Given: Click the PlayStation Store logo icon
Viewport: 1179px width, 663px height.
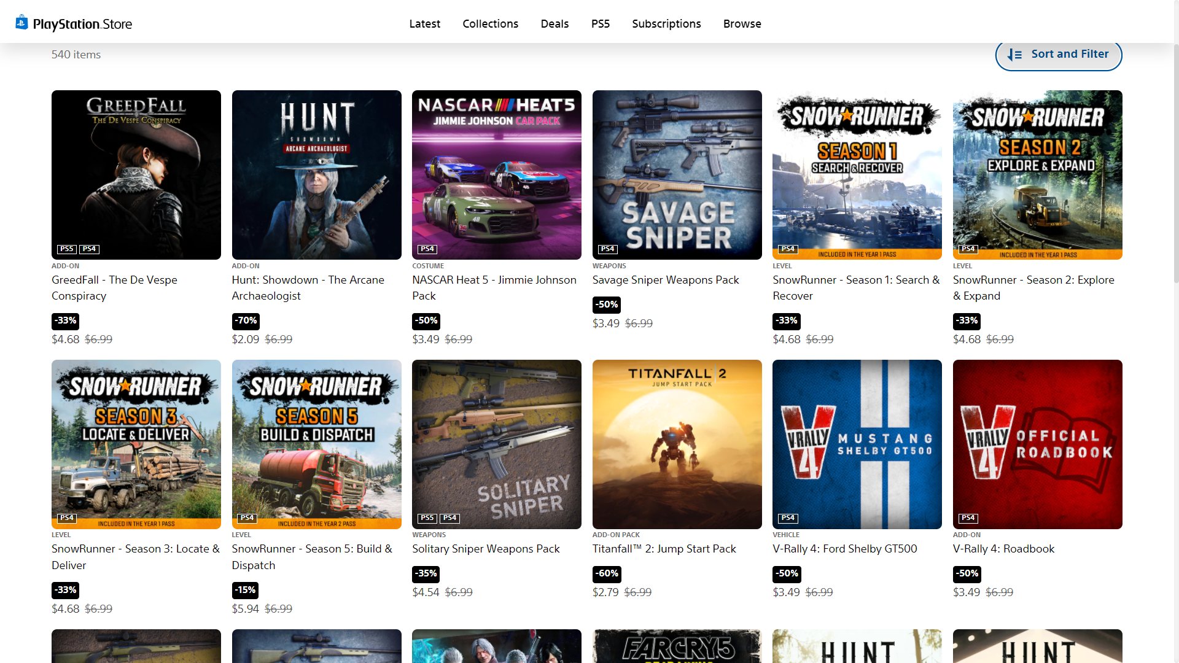Looking at the screenshot, I should tap(22, 23).
